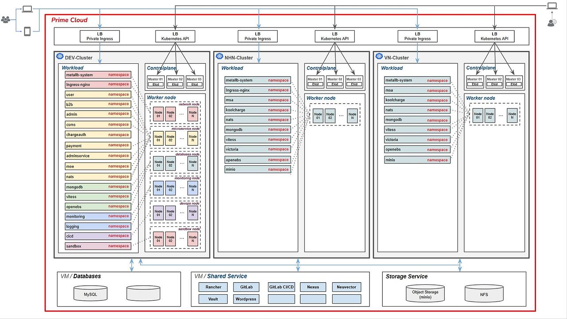This screenshot has width=567, height=319.
Task: Click the Nexus service box
Action: pyautogui.click(x=313, y=287)
